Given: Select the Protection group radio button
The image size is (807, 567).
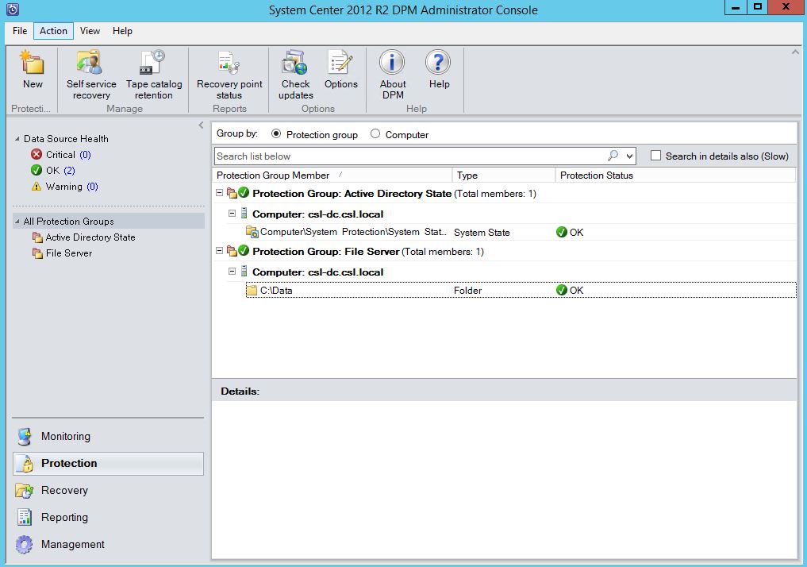Looking at the screenshot, I should (x=276, y=134).
